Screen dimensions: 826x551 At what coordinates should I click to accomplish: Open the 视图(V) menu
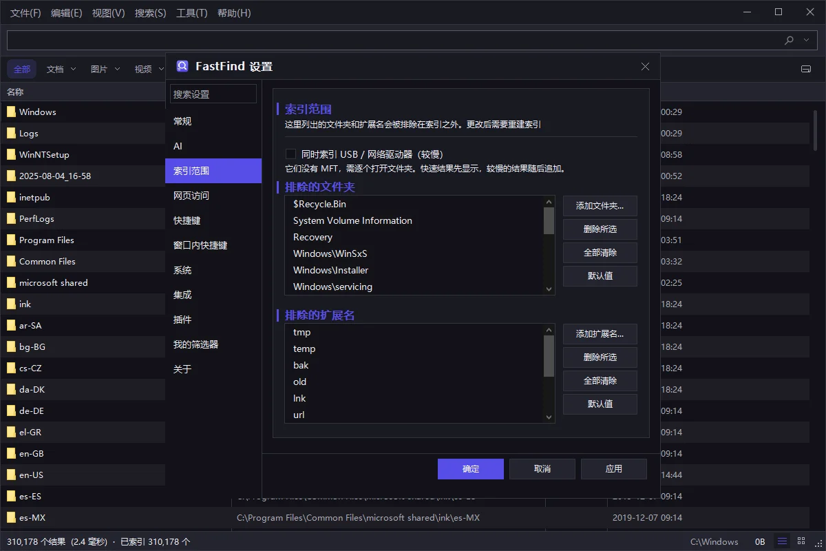(x=108, y=13)
